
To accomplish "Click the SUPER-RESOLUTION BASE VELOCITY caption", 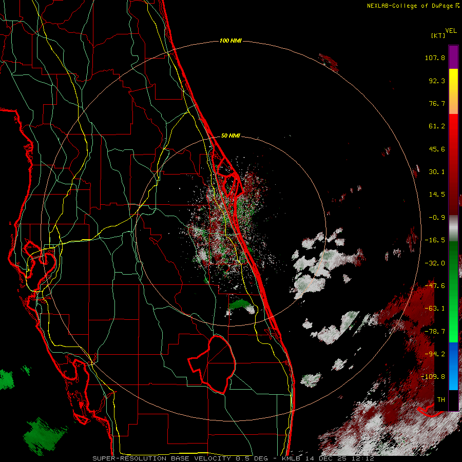I will [162, 458].
